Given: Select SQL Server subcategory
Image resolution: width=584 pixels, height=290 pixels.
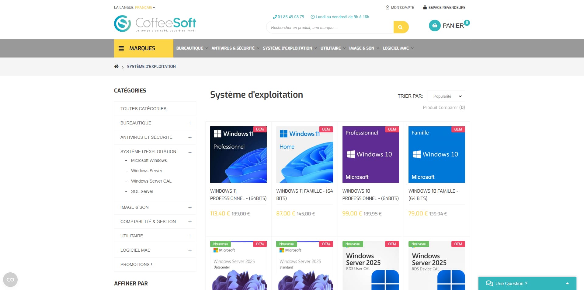Looking at the screenshot, I should 142,191.
